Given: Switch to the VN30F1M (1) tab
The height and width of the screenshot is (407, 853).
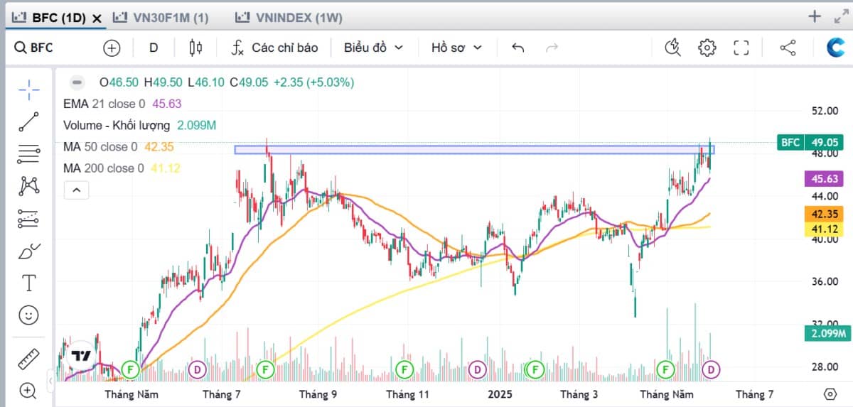Looking at the screenshot, I should (162, 18).
